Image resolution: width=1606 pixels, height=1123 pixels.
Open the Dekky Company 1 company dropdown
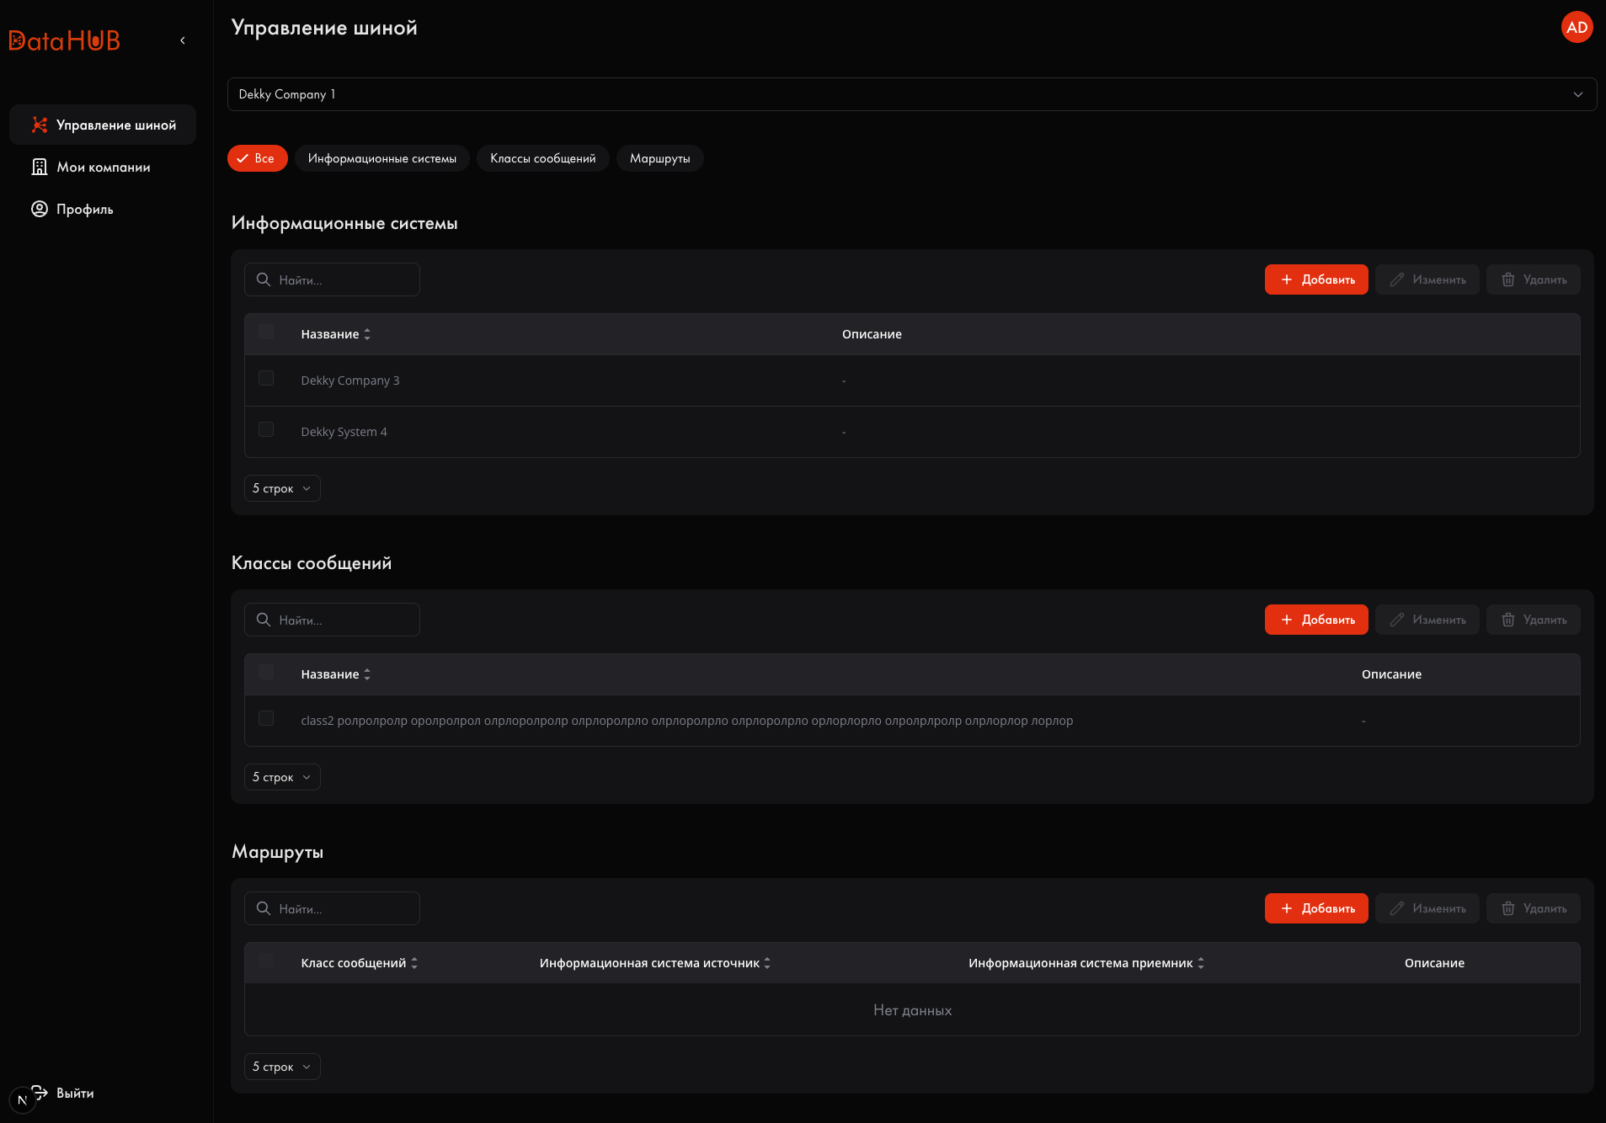(912, 94)
